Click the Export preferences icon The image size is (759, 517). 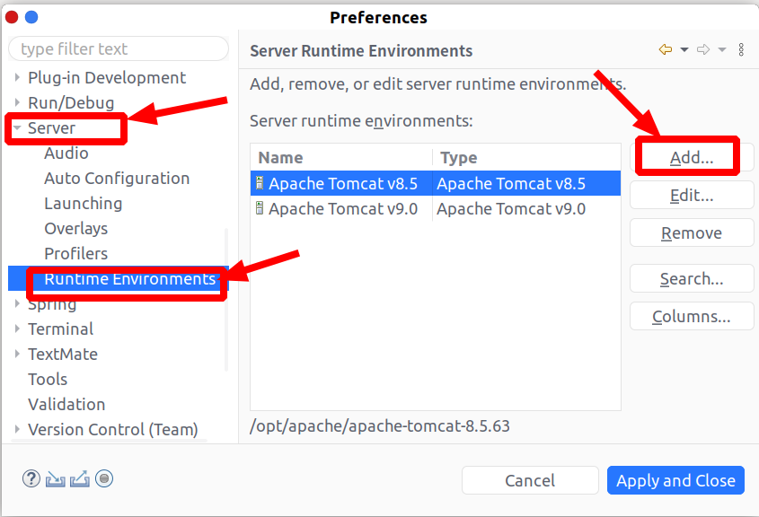click(80, 479)
